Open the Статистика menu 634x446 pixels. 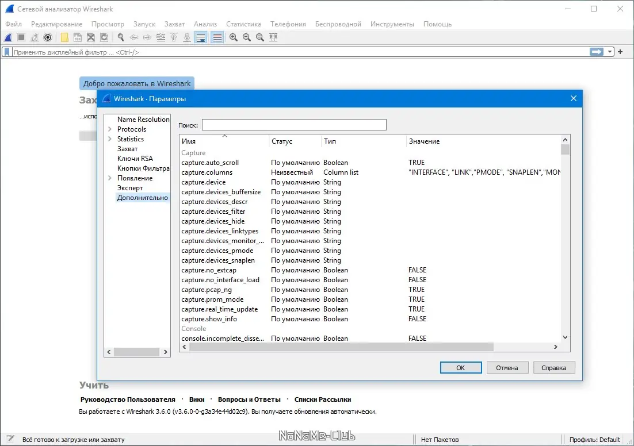pyautogui.click(x=243, y=24)
